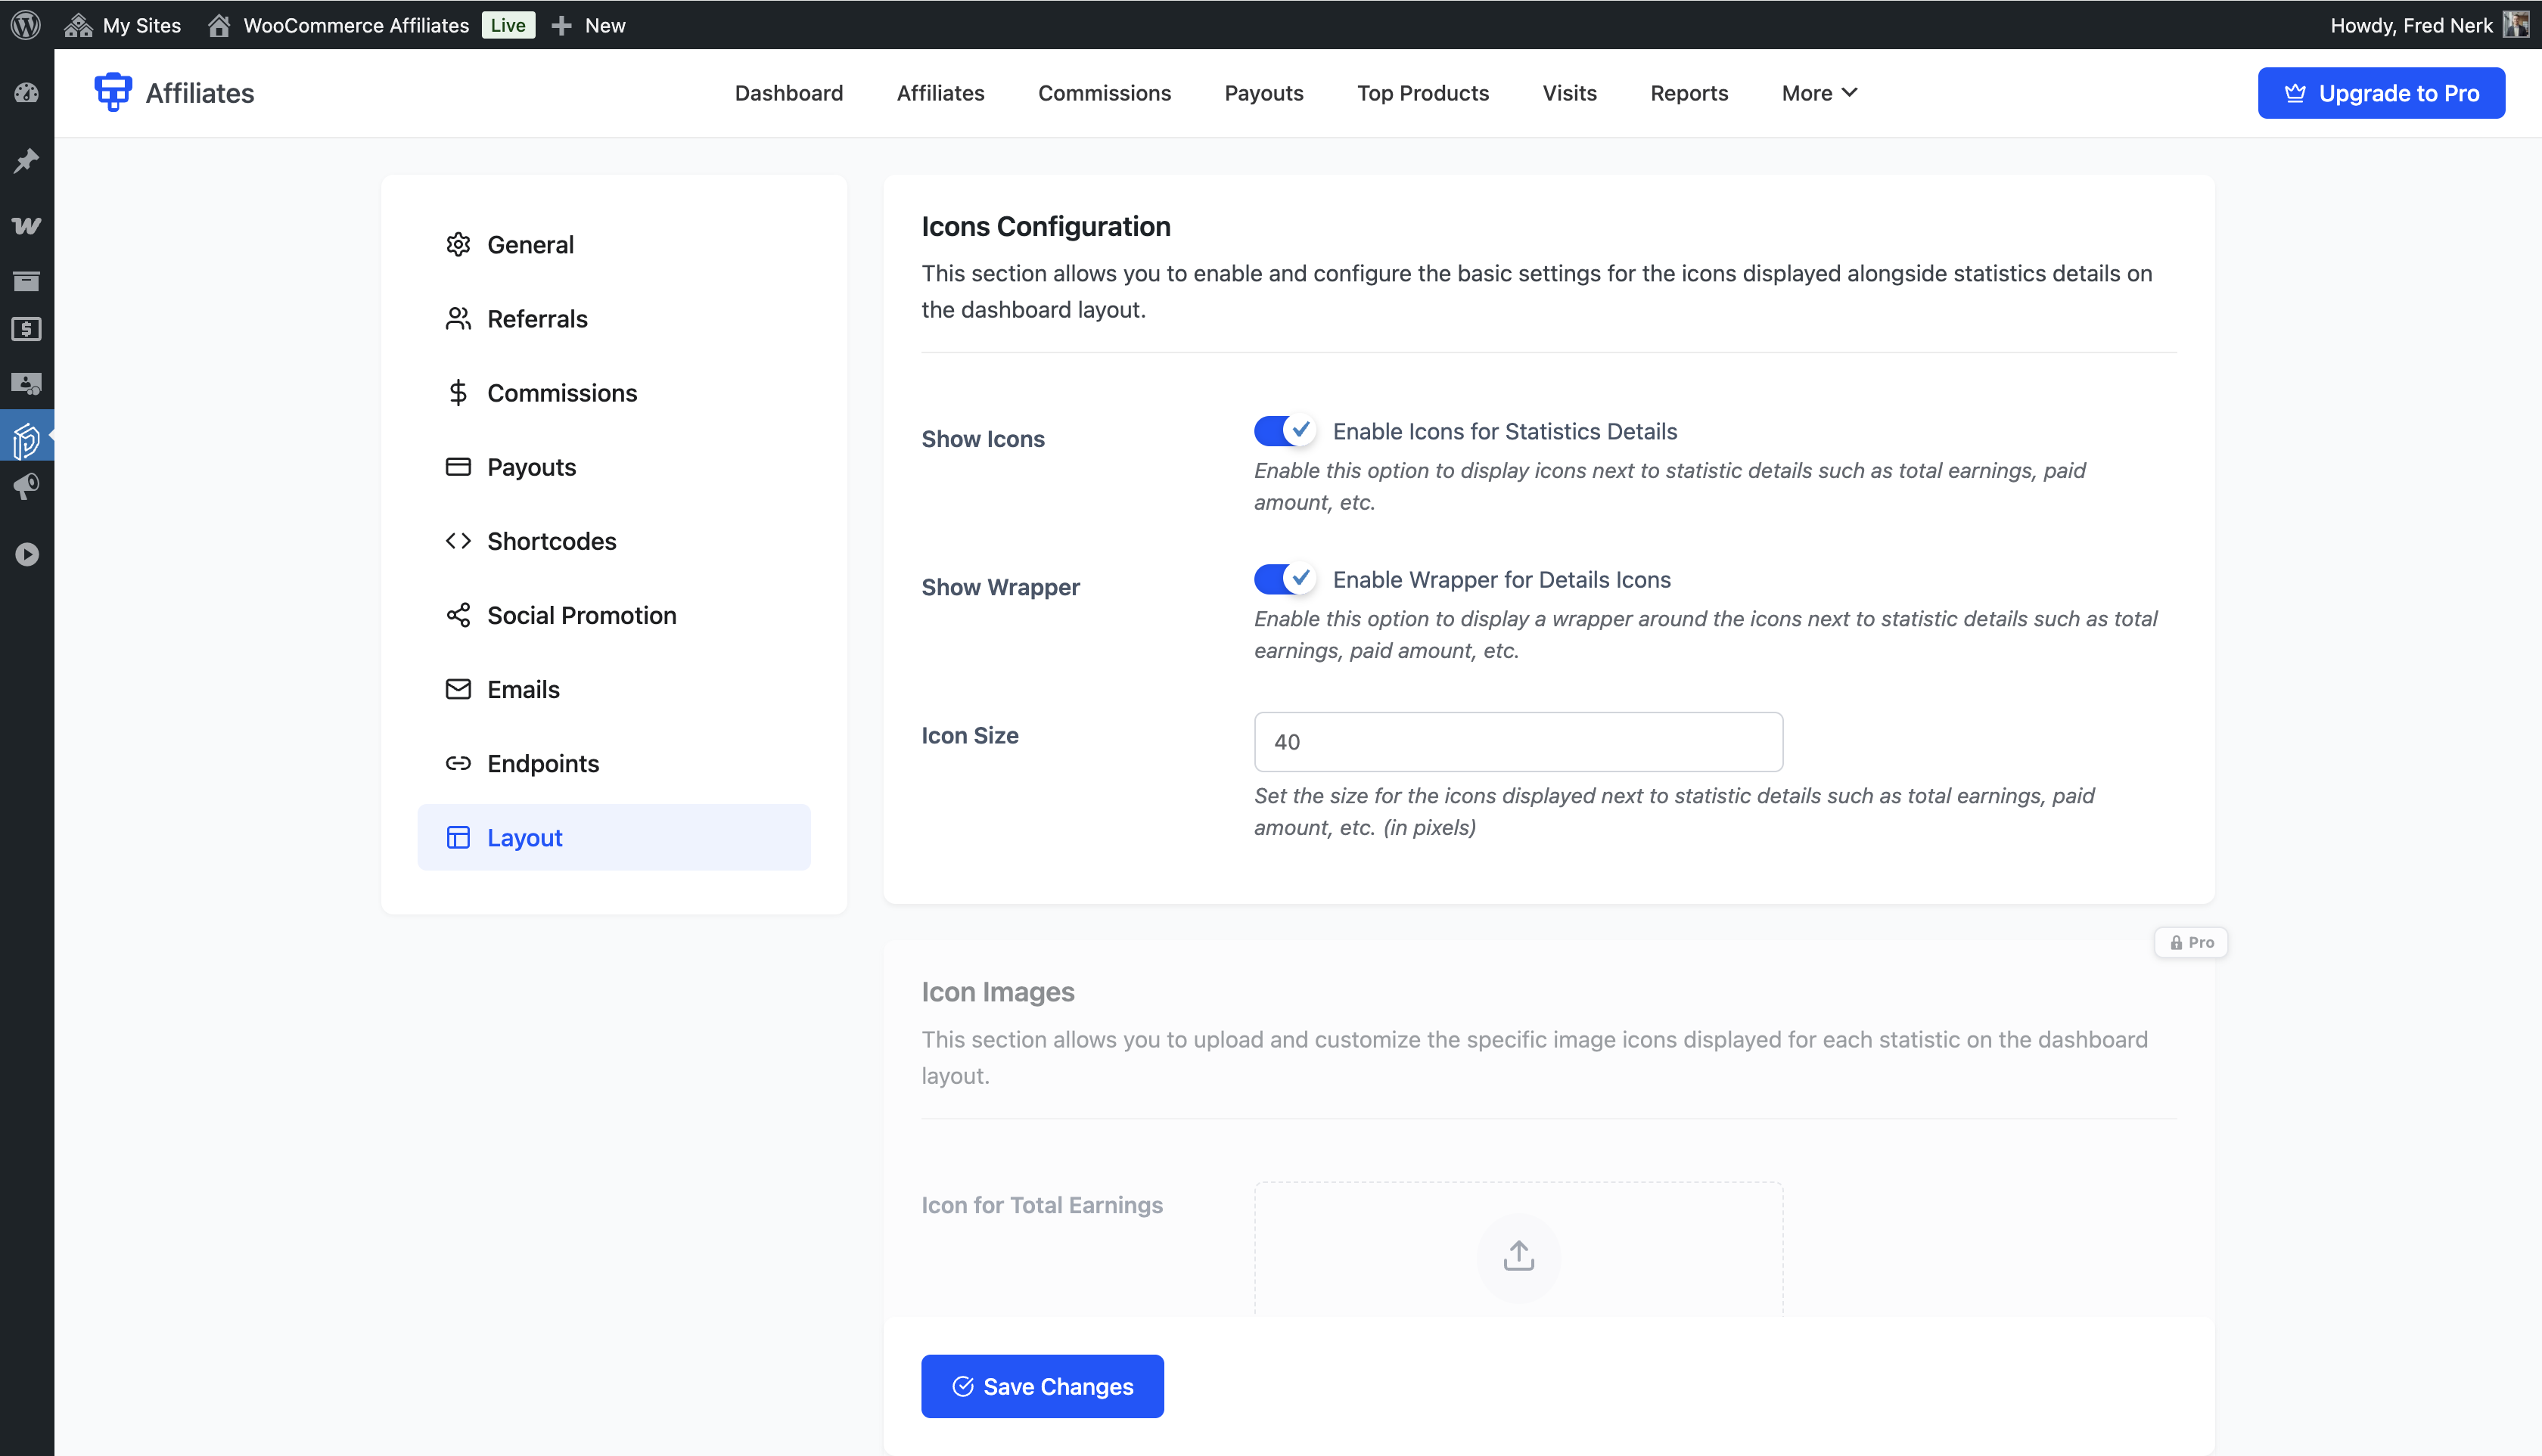This screenshot has width=2542, height=1456.
Task: Open the Marketing megaphone icon in sidebar
Action: pos(27,487)
